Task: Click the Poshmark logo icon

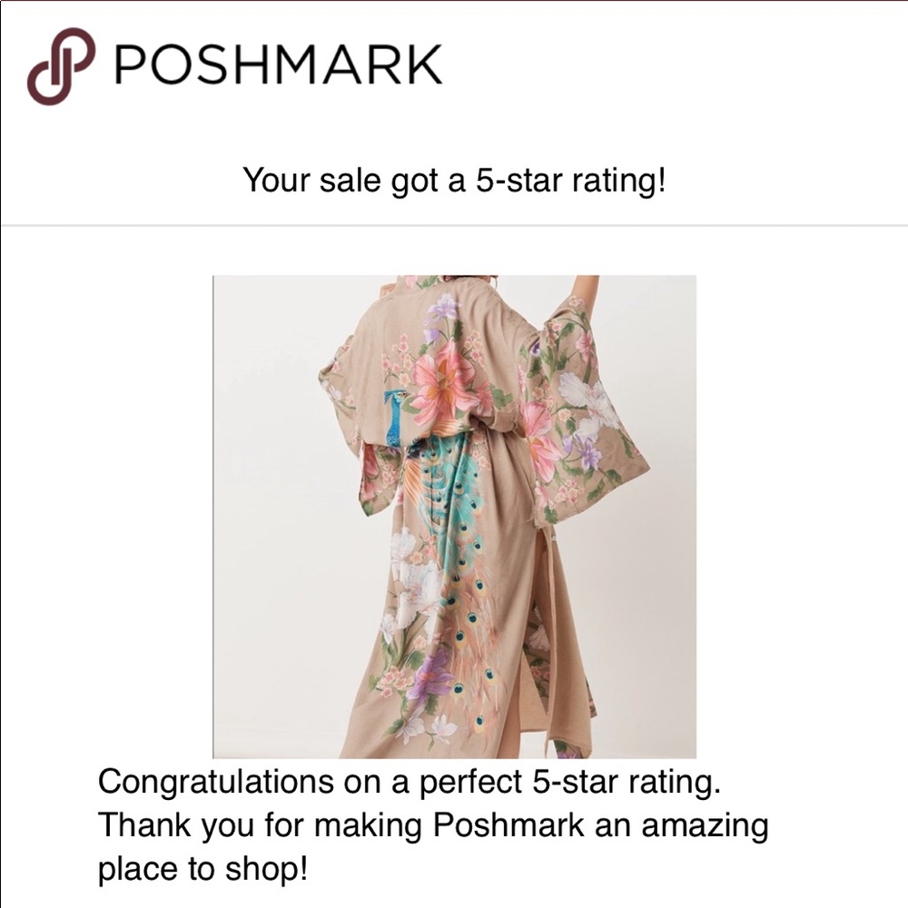Action: (61, 65)
